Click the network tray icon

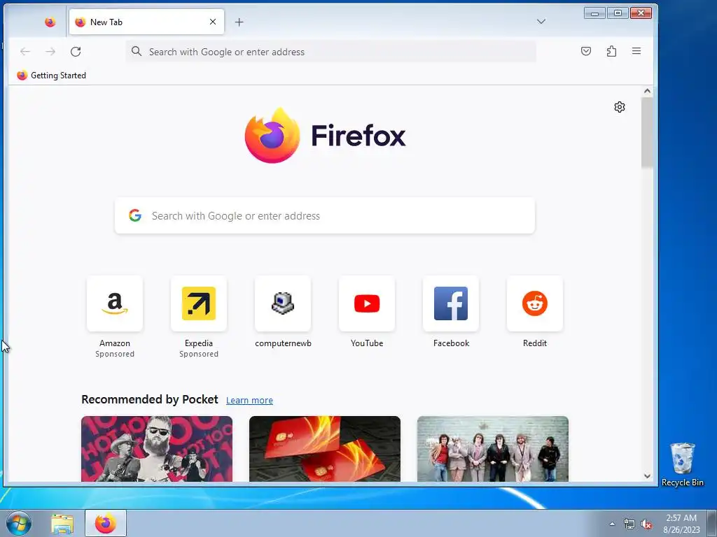pyautogui.click(x=629, y=524)
